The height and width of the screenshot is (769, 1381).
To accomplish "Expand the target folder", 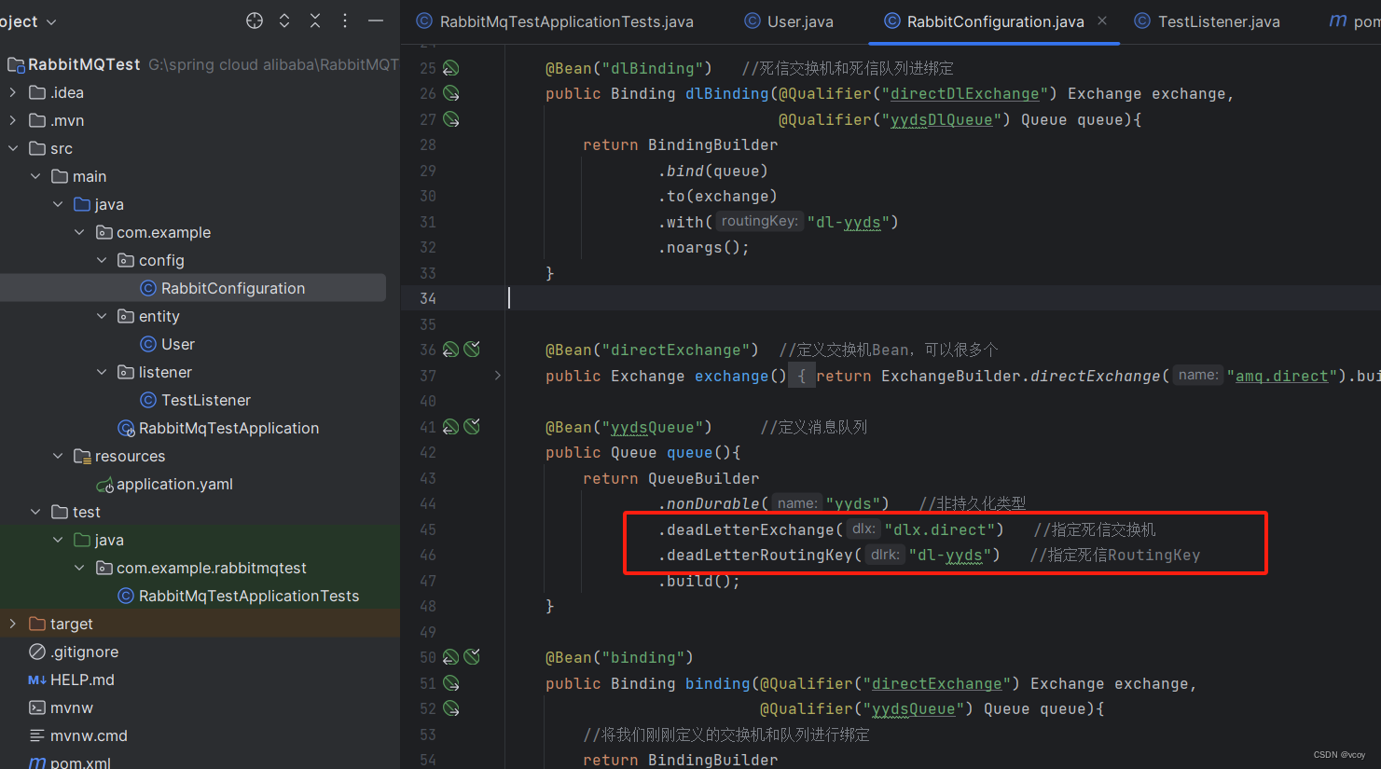I will (12, 624).
